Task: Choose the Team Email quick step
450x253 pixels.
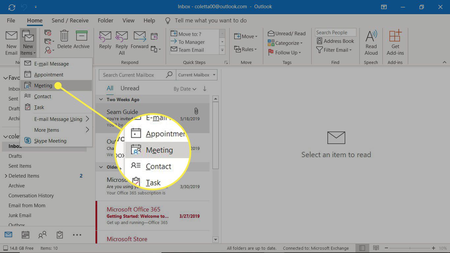Action: point(194,50)
